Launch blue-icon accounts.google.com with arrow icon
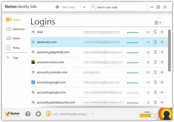Viewport: 174px width, 122px height. pyautogui.click(x=162, y=82)
